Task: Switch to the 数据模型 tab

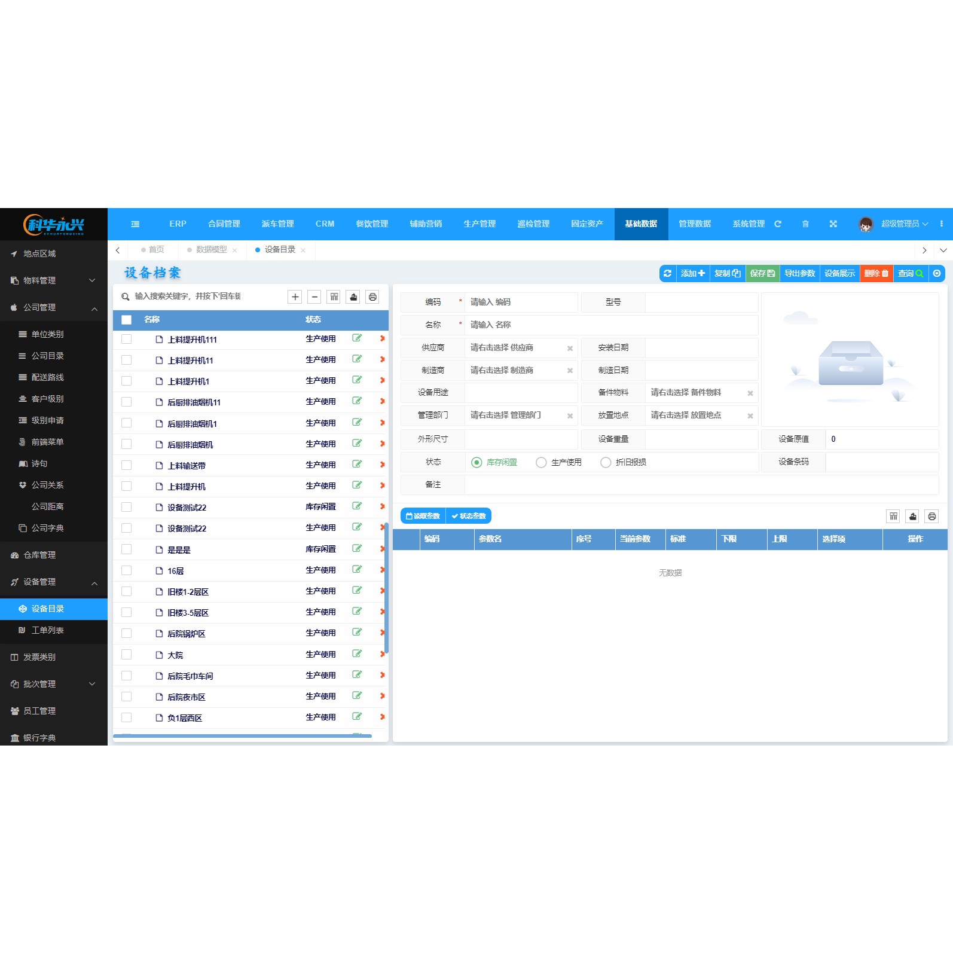Action: [212, 250]
